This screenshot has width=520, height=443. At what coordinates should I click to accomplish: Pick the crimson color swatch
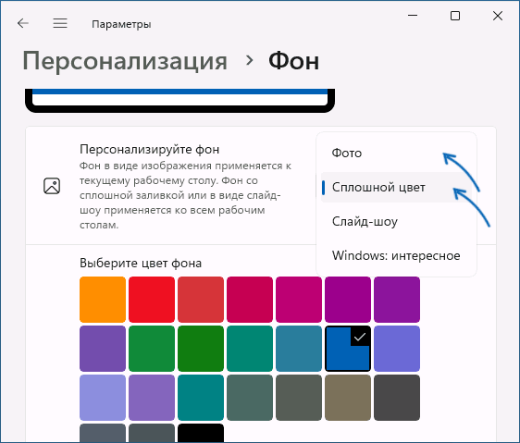click(250, 300)
